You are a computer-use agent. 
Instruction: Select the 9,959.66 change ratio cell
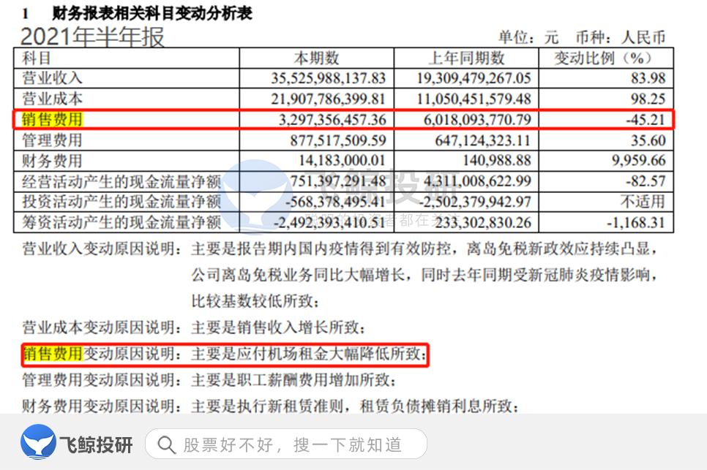coord(638,161)
